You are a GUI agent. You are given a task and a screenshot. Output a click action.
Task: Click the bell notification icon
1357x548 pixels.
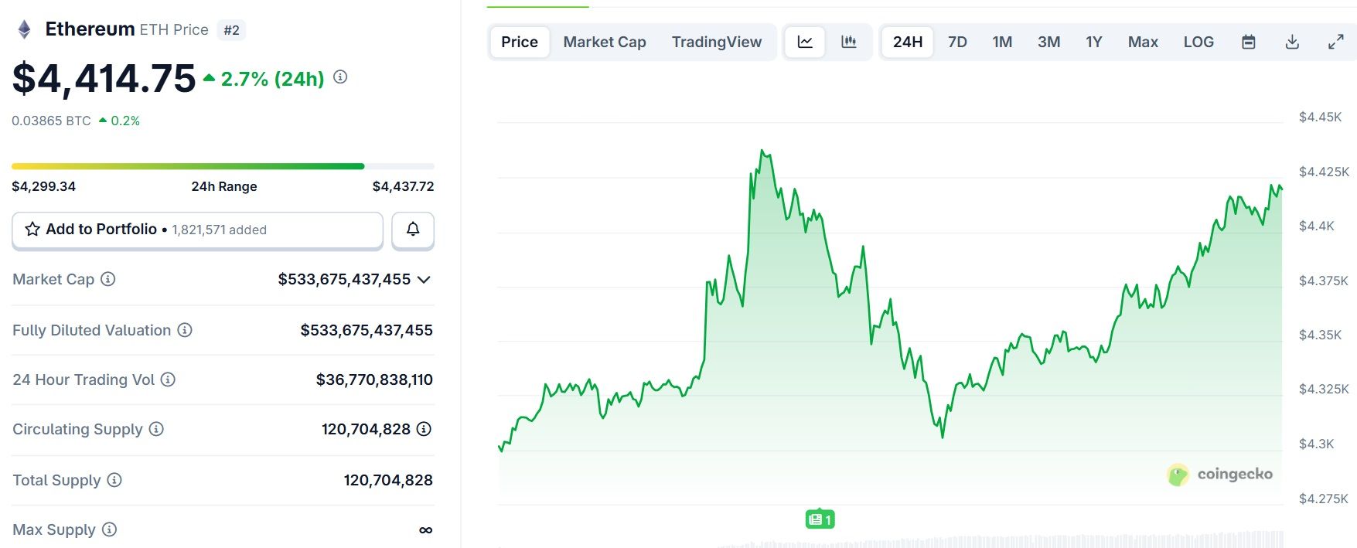[412, 230]
